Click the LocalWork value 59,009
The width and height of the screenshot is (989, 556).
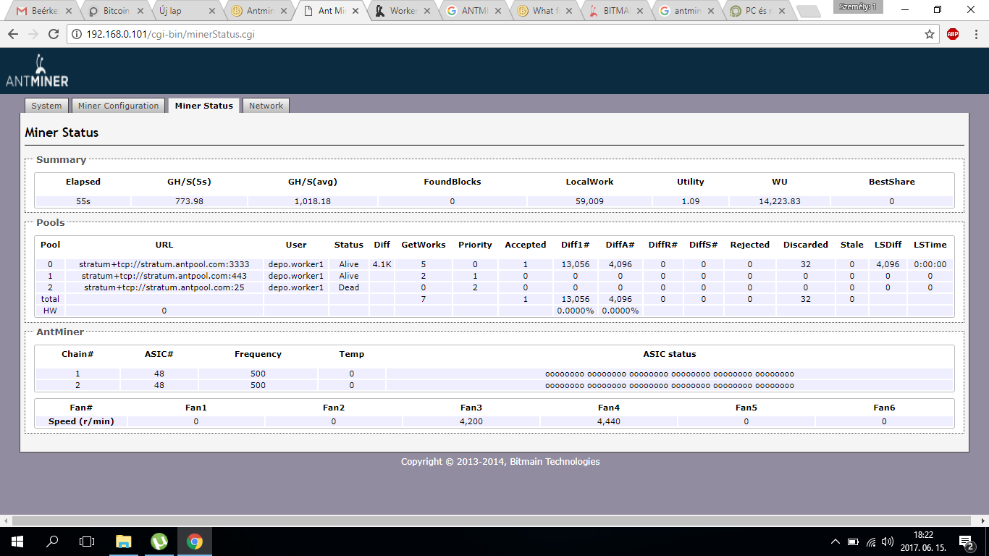589,201
